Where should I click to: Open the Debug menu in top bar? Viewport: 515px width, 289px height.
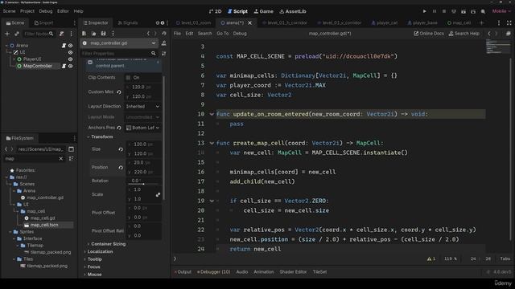pos(46,11)
